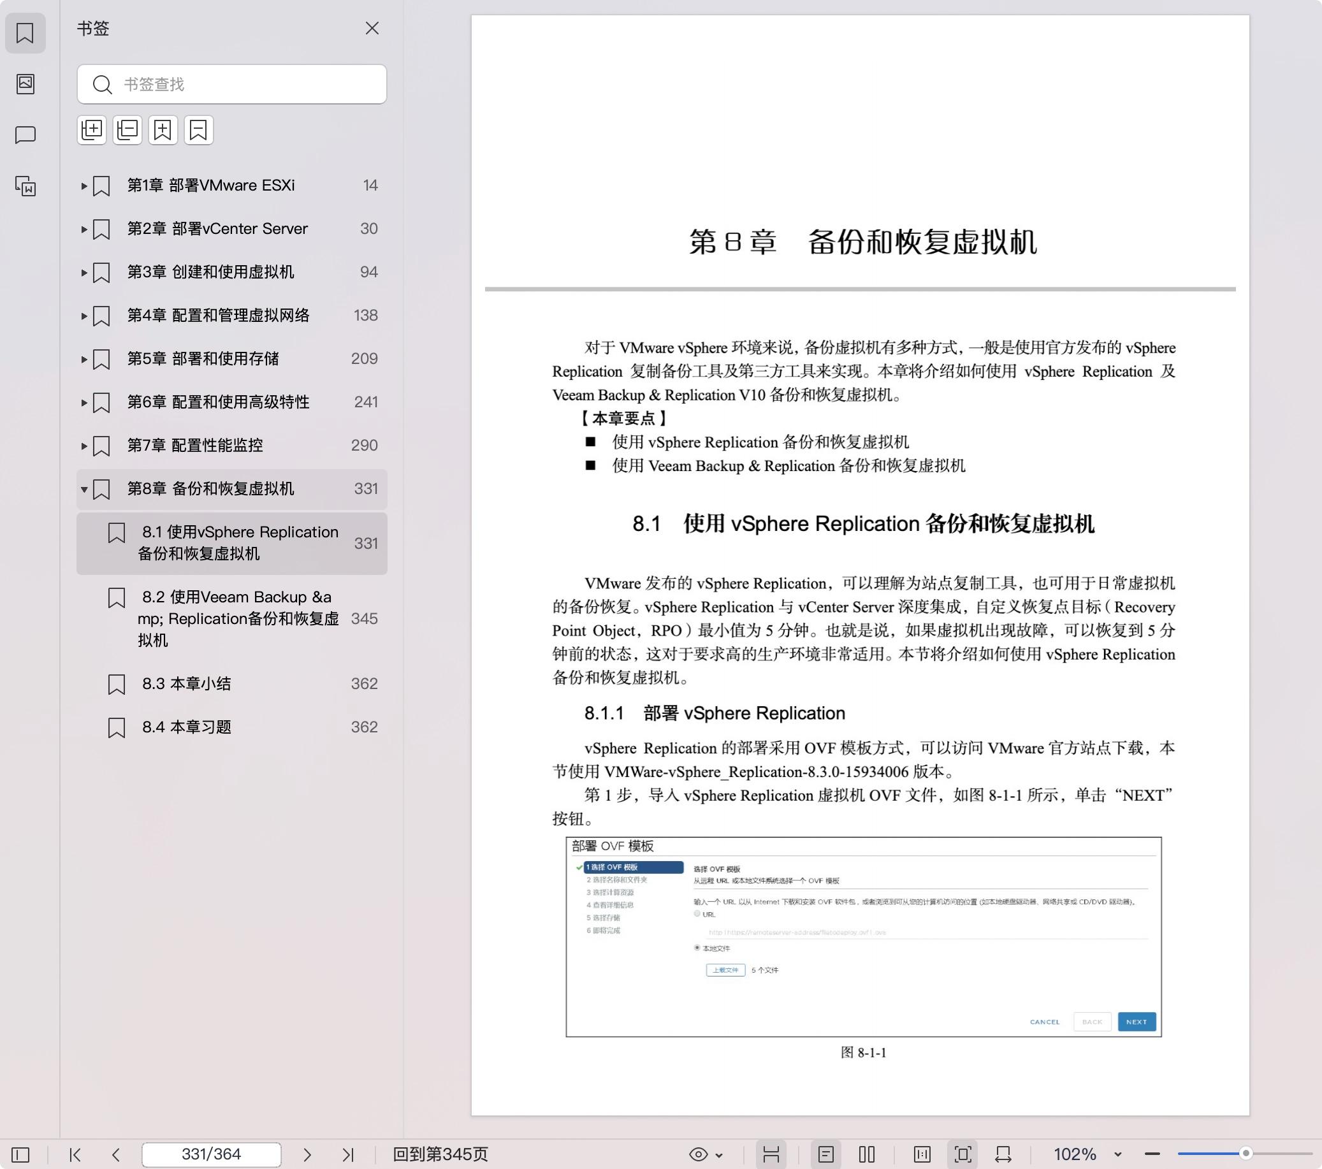Click the 第 8 章 chapter title
The height and width of the screenshot is (1169, 1322).
[x=863, y=242]
